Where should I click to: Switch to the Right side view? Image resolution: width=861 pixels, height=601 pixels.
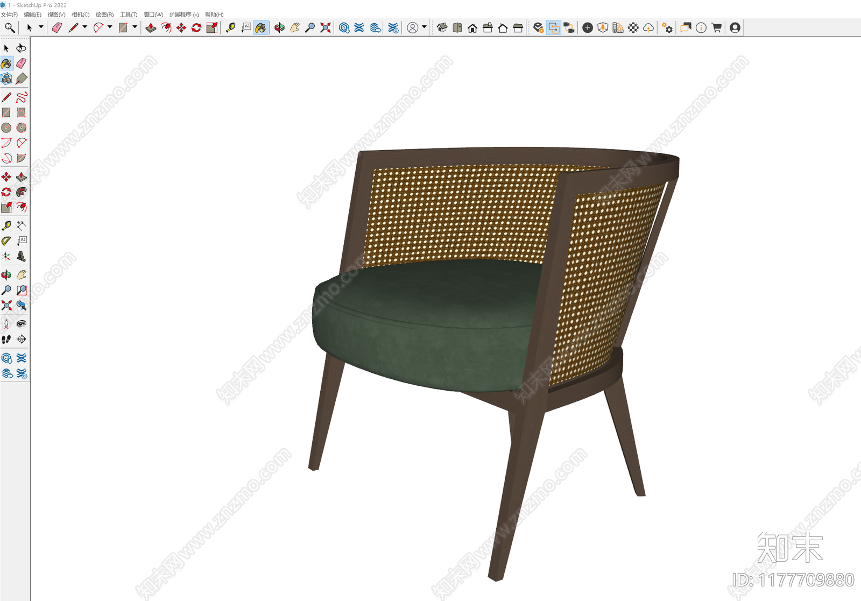488,27
